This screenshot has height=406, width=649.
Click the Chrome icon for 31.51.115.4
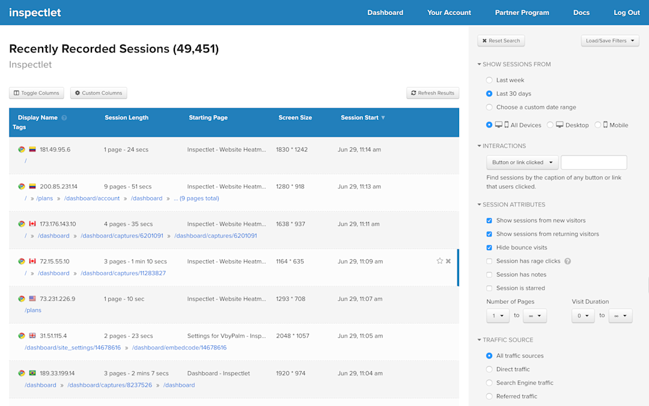coord(22,336)
